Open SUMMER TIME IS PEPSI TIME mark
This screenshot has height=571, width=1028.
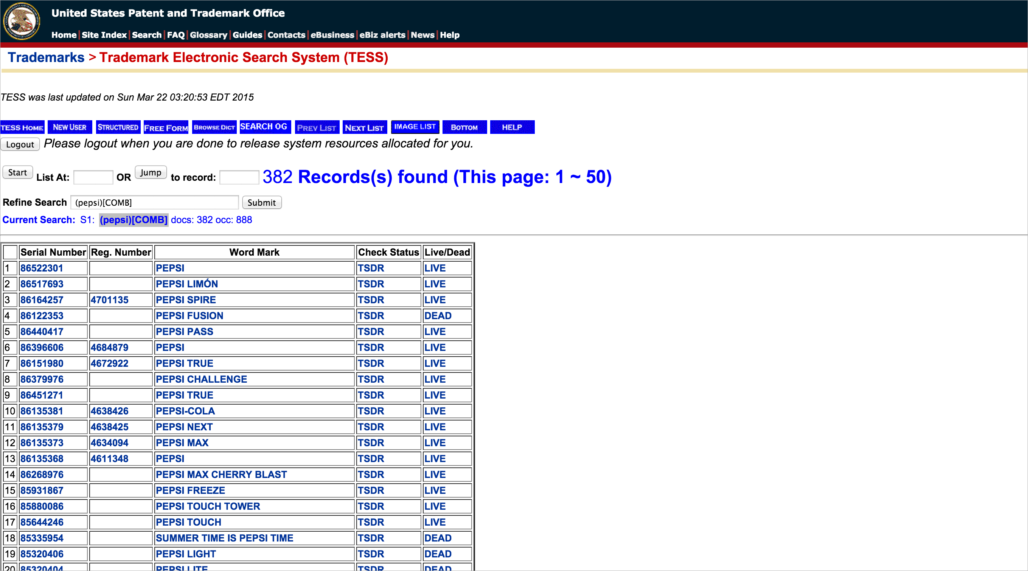coord(225,538)
